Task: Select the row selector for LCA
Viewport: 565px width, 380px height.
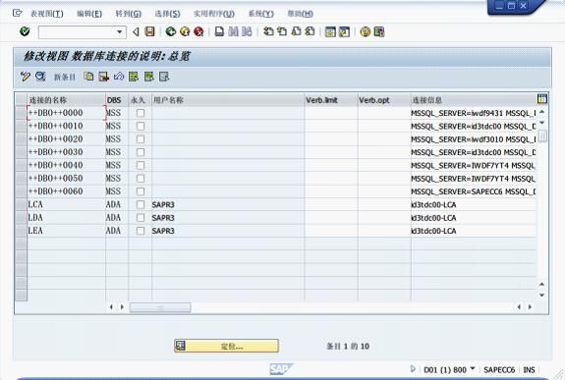Action: (22, 204)
